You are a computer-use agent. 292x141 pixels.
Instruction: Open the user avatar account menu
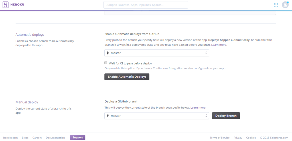click(x=285, y=5)
